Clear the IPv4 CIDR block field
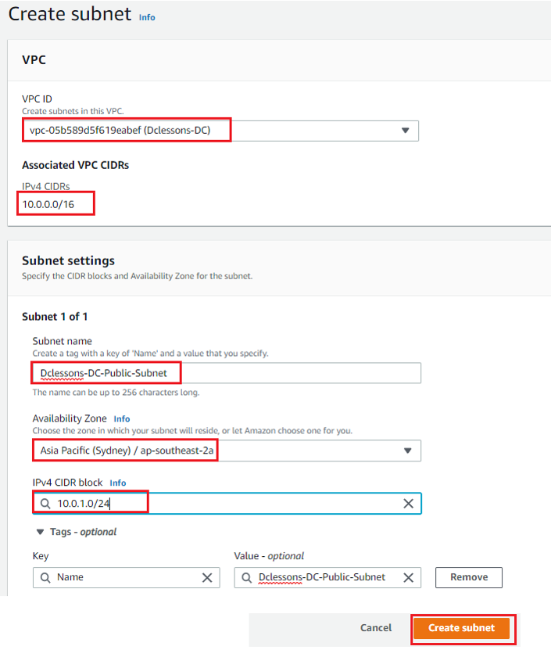Image resolution: width=551 pixels, height=657 pixels. coord(408,503)
